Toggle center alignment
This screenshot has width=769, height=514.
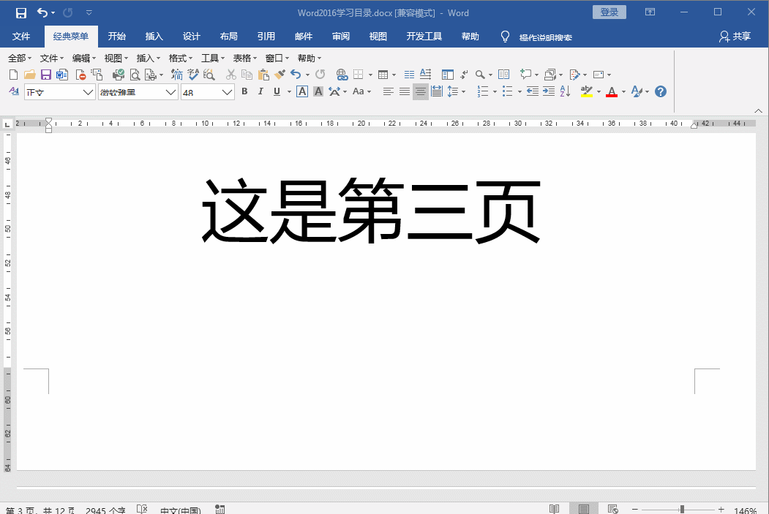pyautogui.click(x=420, y=91)
